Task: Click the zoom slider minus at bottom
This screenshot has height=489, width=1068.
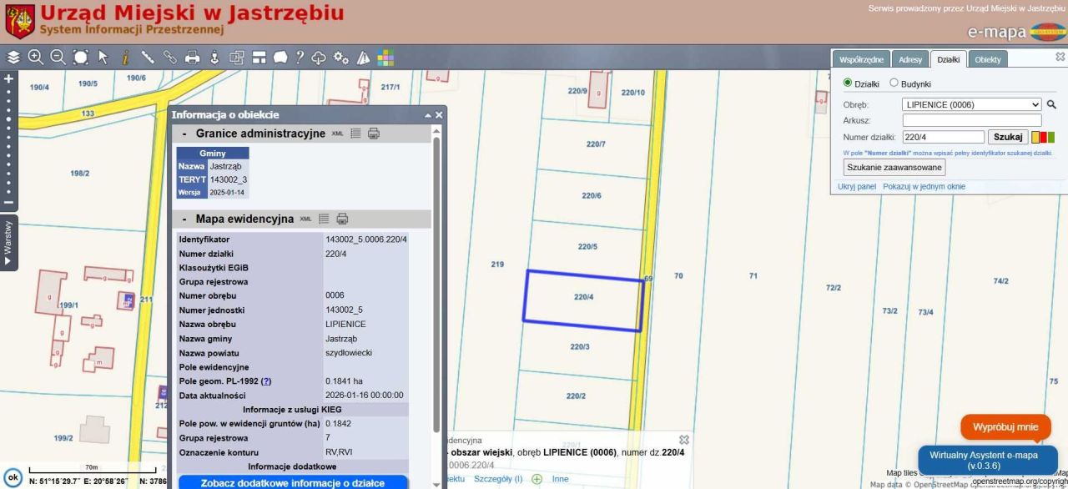Action: [9, 203]
